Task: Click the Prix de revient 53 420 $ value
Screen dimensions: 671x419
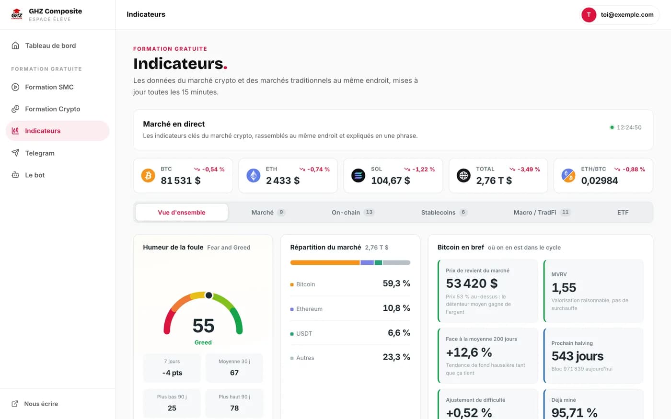Action: click(x=472, y=283)
